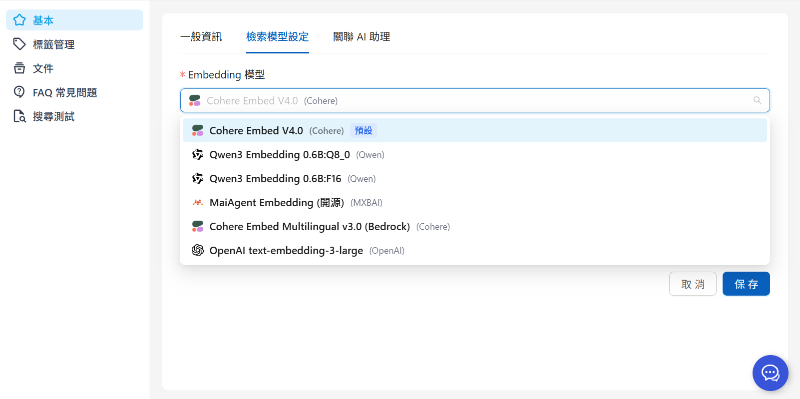The image size is (800, 399).
Task: Click the OpenAI logo in dropdown list
Action: pyautogui.click(x=198, y=250)
